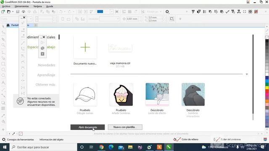Expand the recent files section triangle arrow
This screenshot has width=269, height=151.
[x=247, y=74]
